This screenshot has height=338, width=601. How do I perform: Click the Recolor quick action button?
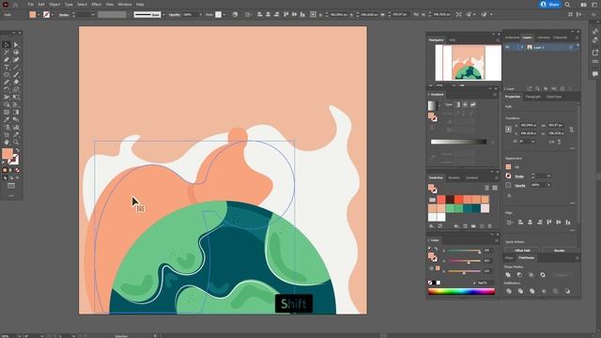coord(560,251)
